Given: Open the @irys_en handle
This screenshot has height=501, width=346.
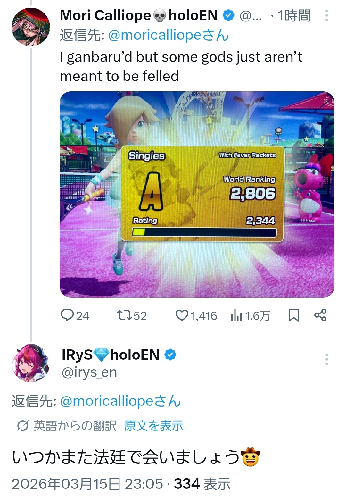Looking at the screenshot, I should point(89,372).
